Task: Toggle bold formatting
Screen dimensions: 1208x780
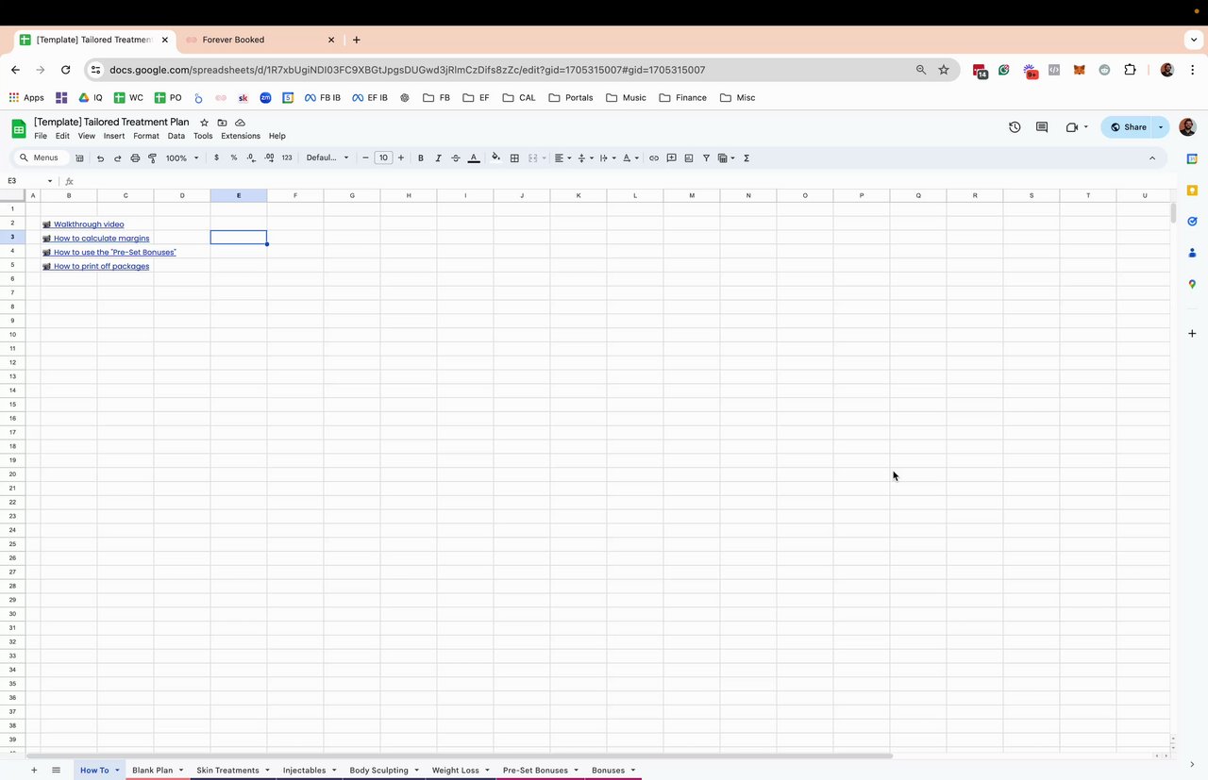Action: 421,158
